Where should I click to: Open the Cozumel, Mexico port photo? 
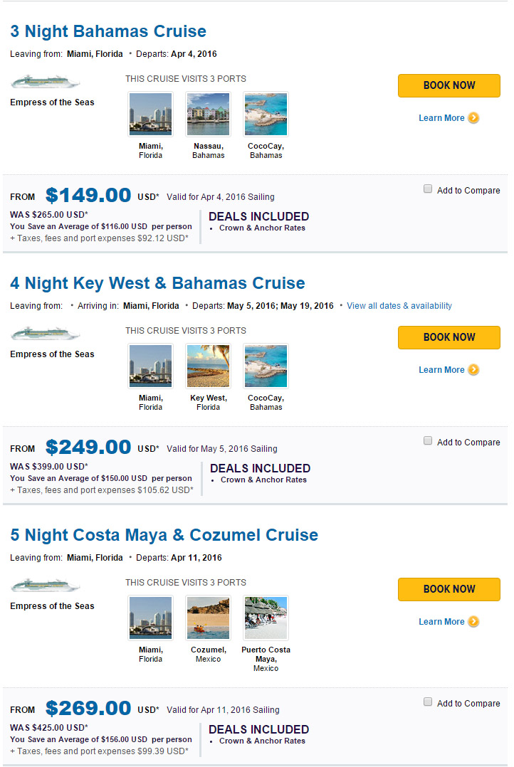[208, 618]
